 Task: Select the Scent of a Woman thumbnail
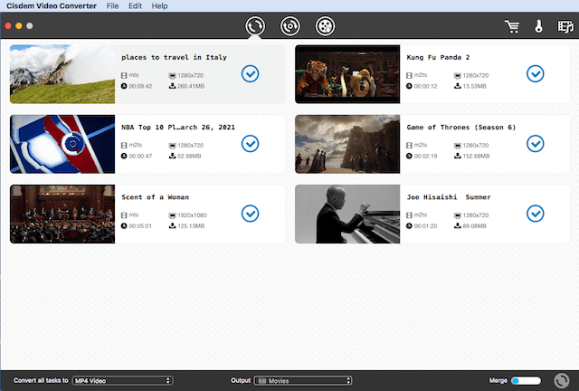(62, 214)
